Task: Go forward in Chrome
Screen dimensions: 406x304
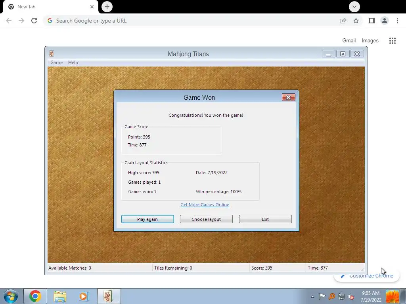Action: pyautogui.click(x=21, y=21)
